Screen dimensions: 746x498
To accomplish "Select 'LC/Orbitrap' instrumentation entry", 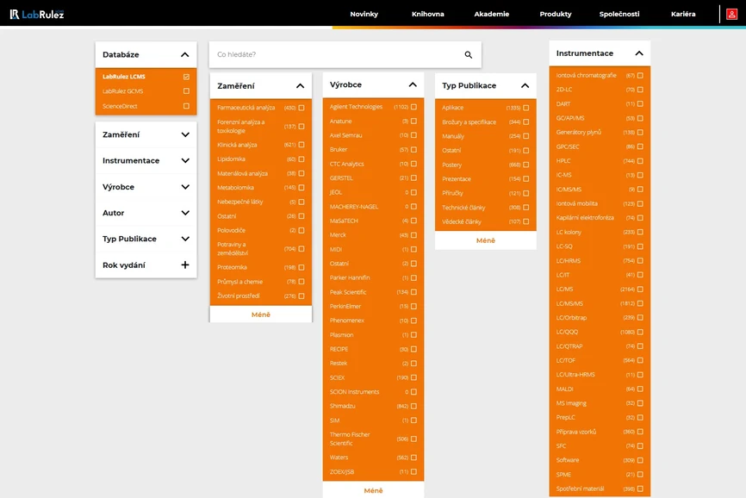I will pos(600,318).
